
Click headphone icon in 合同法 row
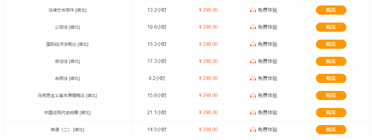point(253,78)
